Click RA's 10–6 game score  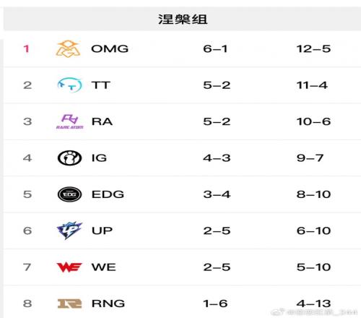coord(313,121)
